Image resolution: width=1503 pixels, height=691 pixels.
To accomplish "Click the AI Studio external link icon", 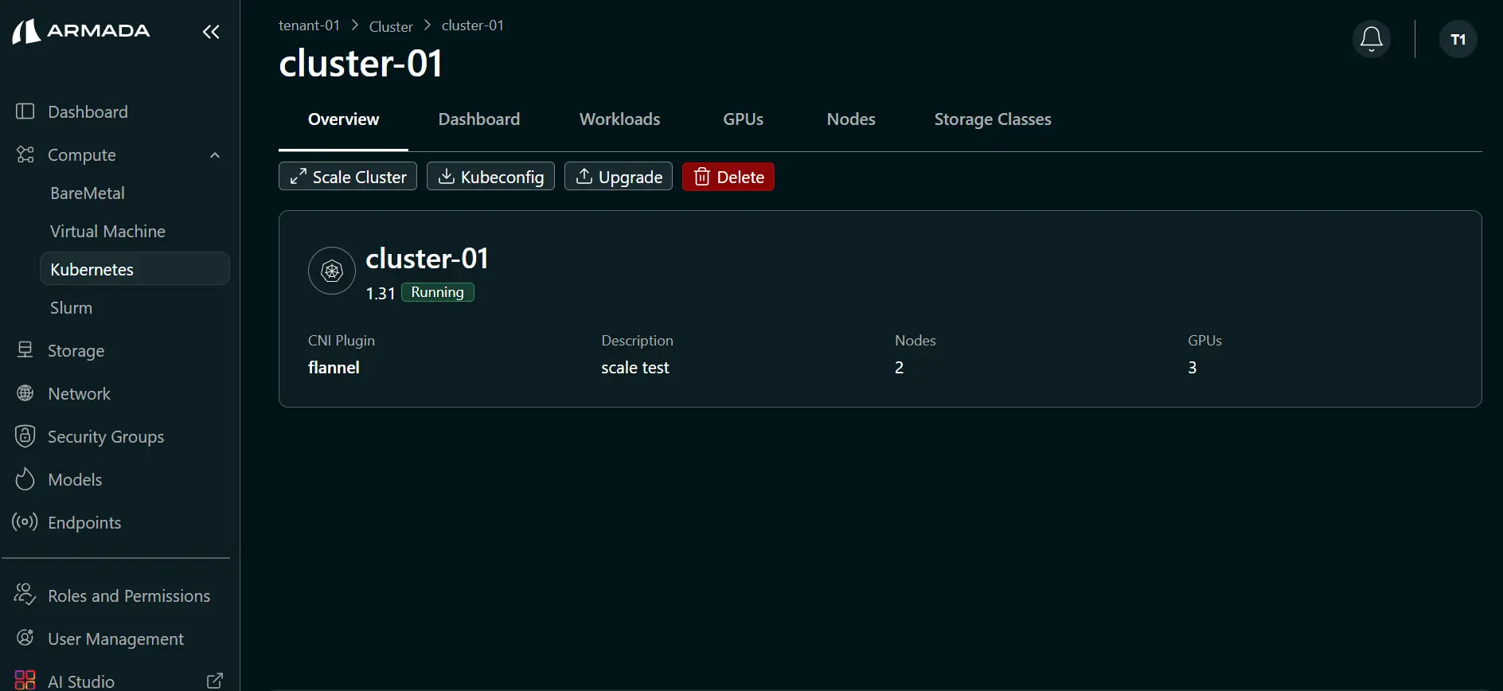I will (x=215, y=681).
